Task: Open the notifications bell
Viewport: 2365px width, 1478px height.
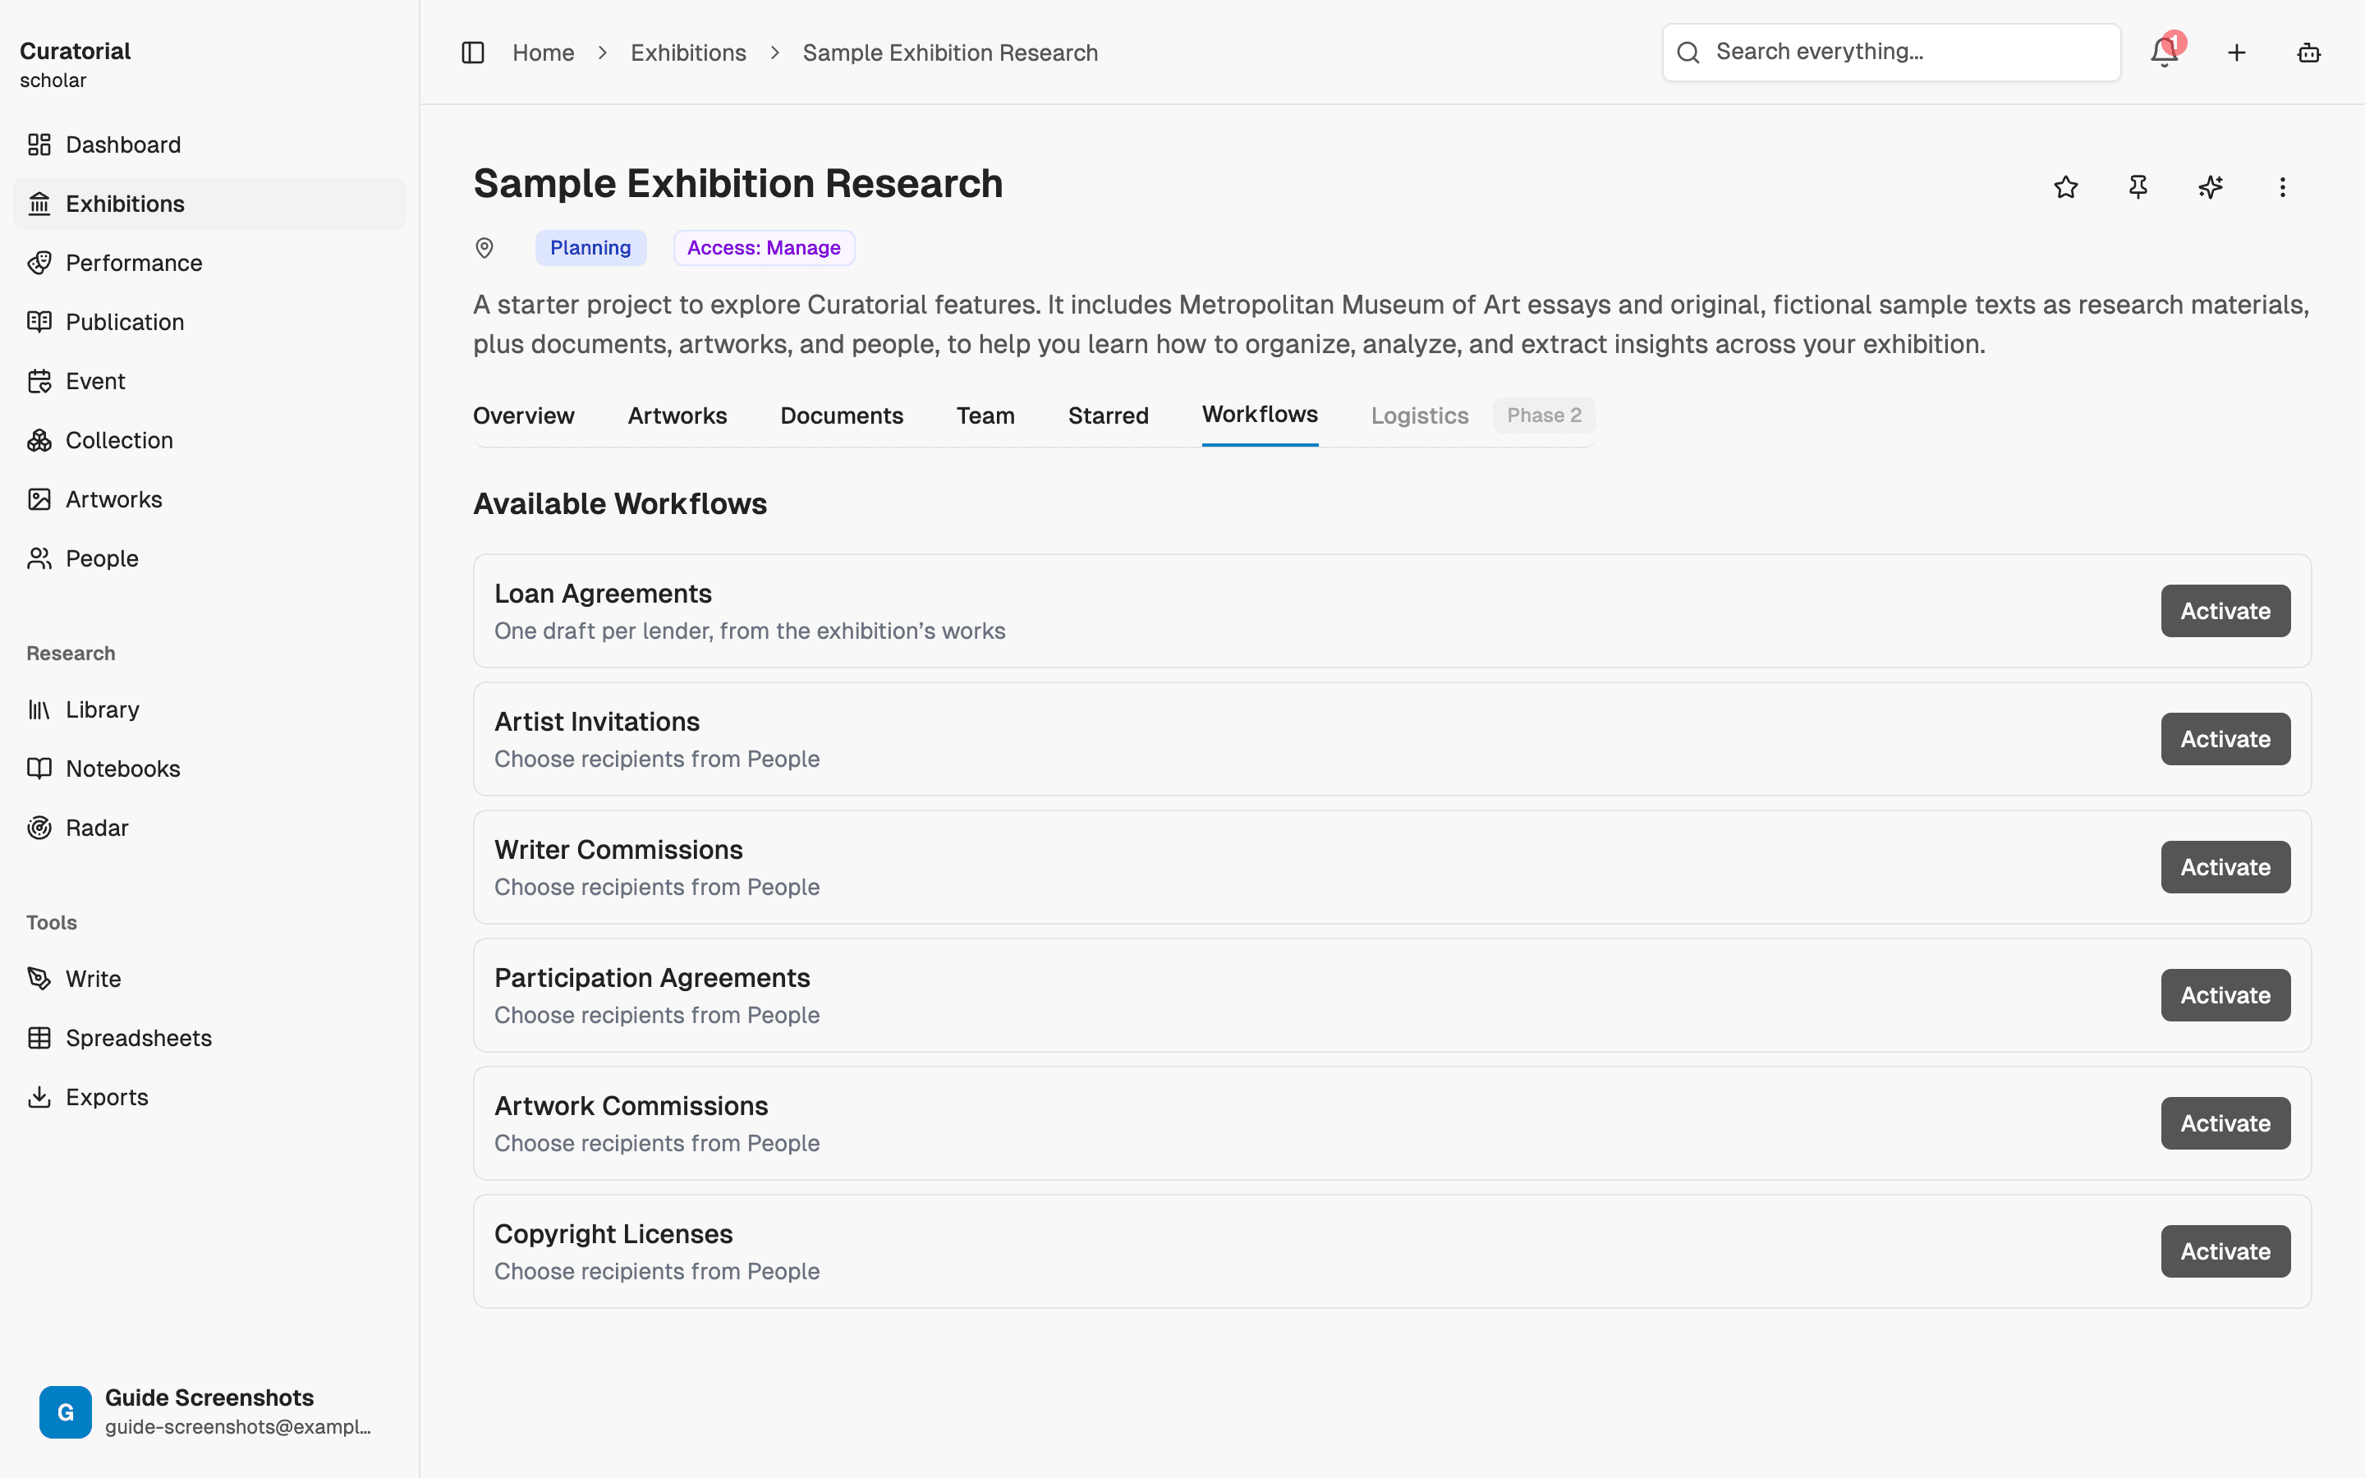Action: click(x=2165, y=53)
